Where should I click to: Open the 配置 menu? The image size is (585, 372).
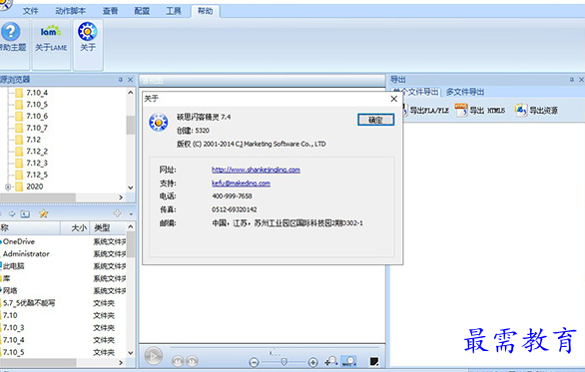pyautogui.click(x=142, y=11)
